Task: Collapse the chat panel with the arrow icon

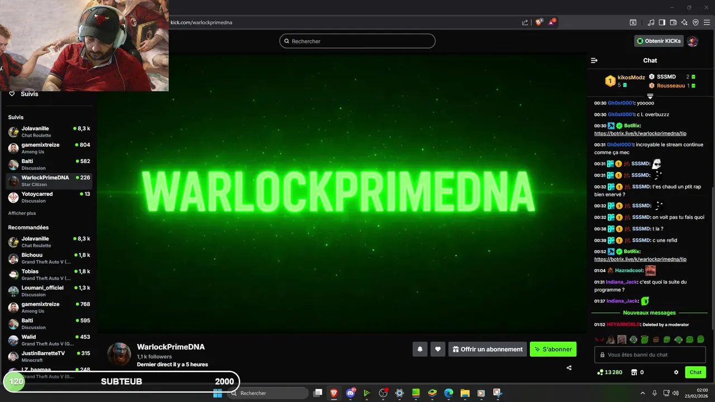Action: point(594,60)
